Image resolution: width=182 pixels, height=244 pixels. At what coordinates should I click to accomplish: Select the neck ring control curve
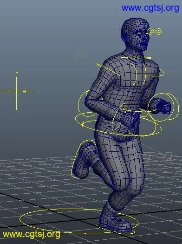coord(136,58)
